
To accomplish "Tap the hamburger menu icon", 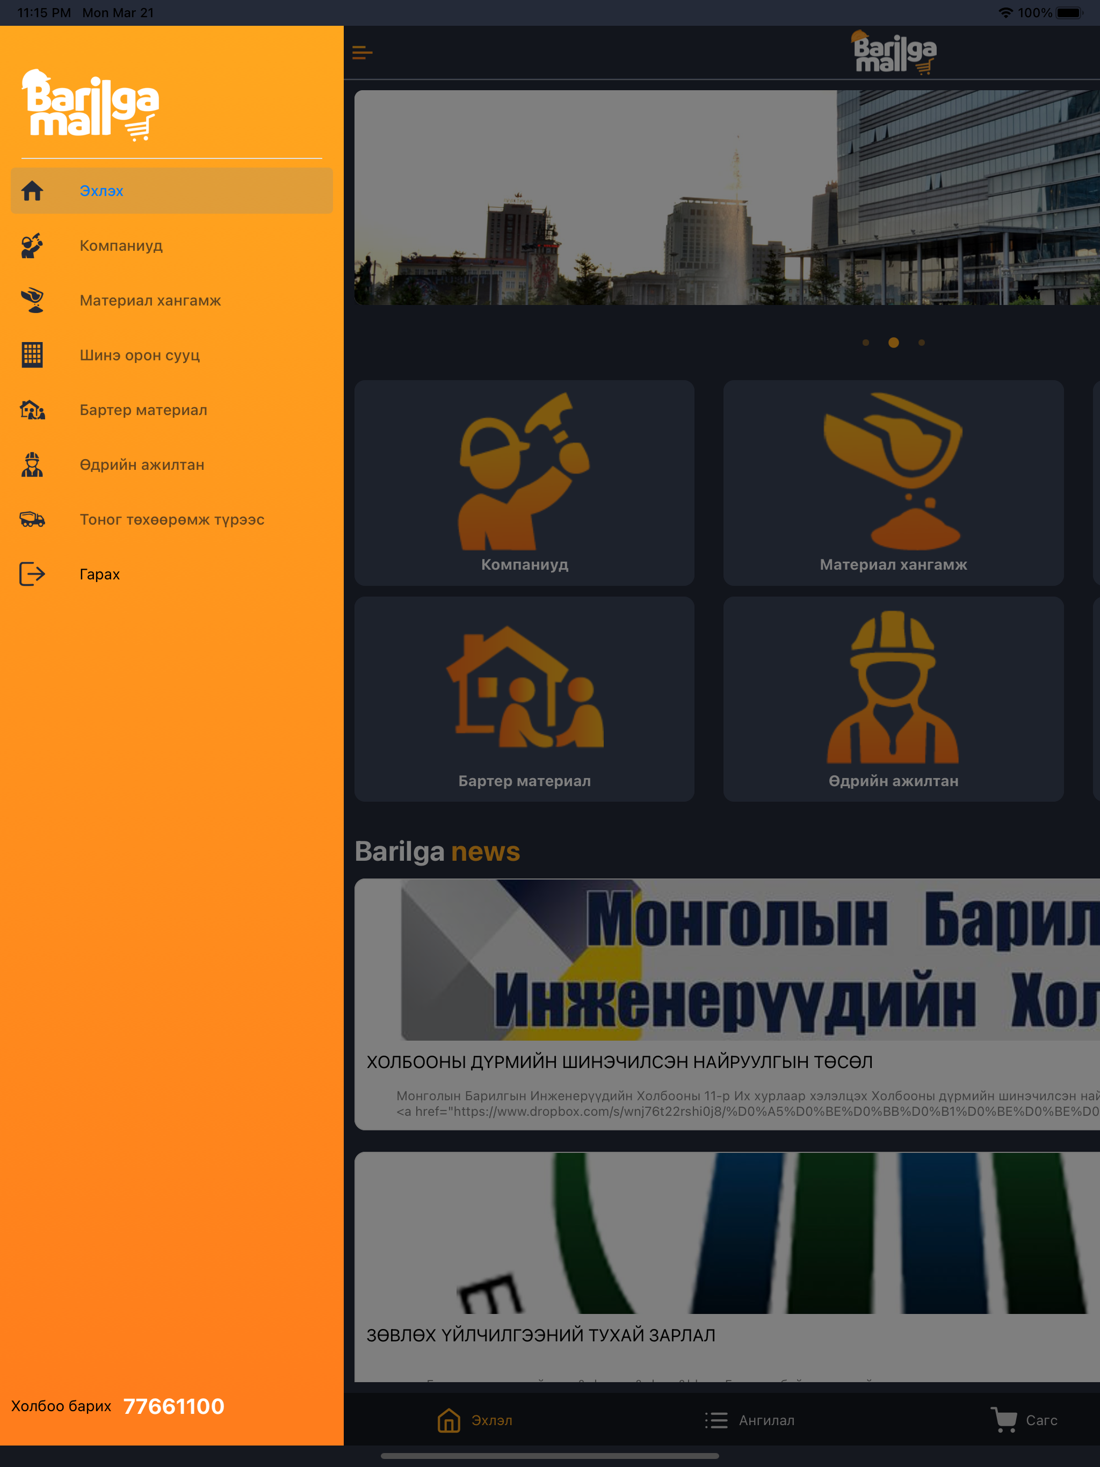I will (362, 53).
